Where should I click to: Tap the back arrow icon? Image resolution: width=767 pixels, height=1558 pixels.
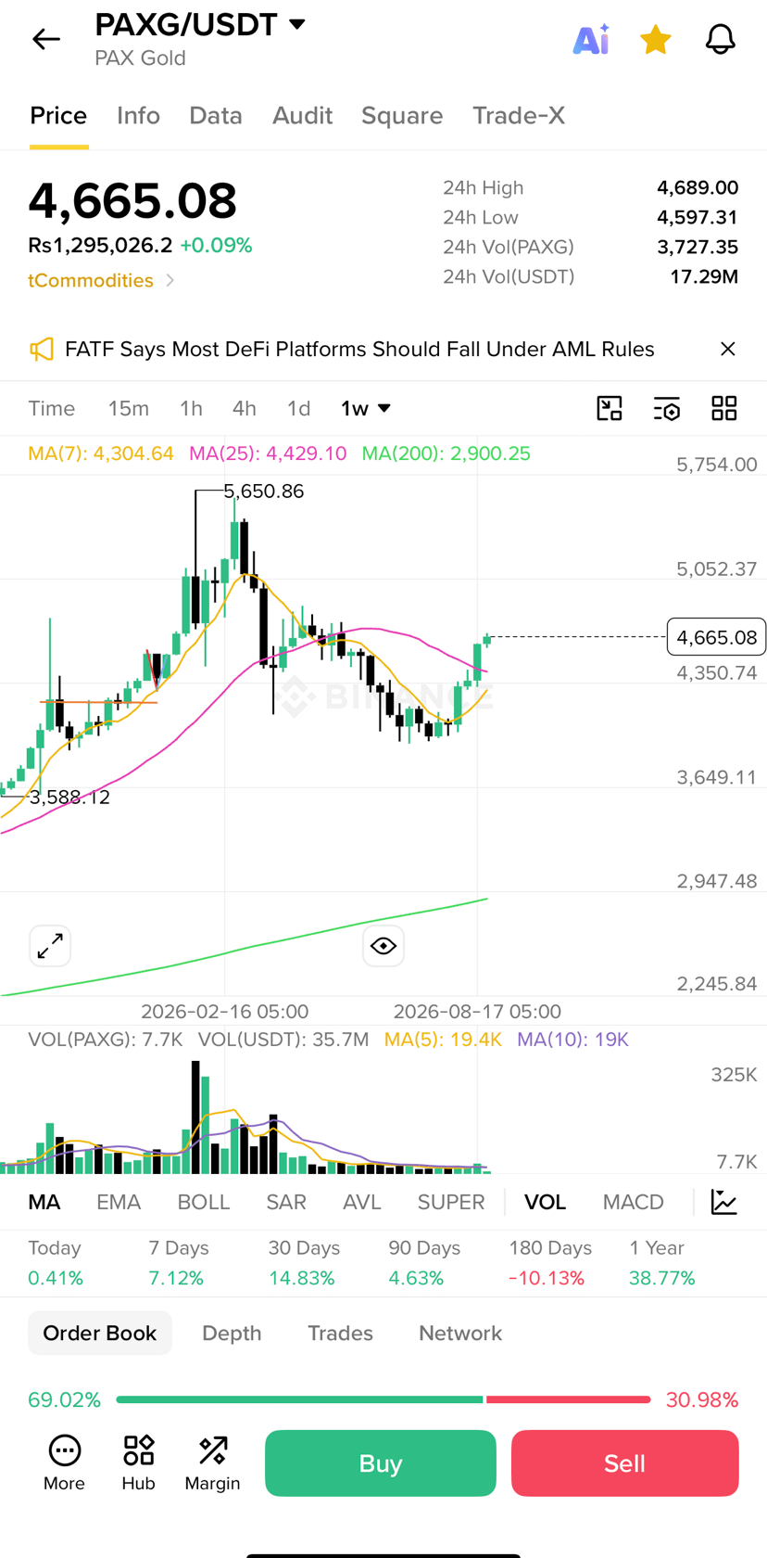click(45, 39)
